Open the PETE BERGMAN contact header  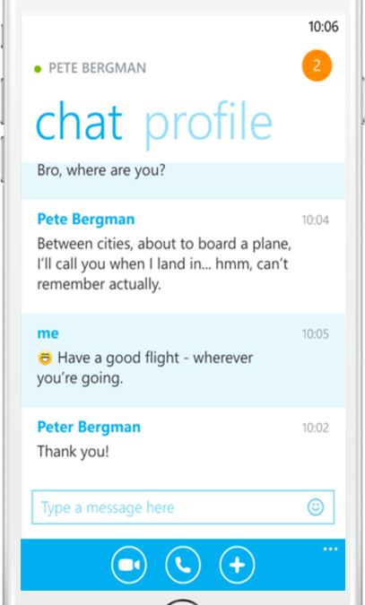pyautogui.click(x=98, y=68)
